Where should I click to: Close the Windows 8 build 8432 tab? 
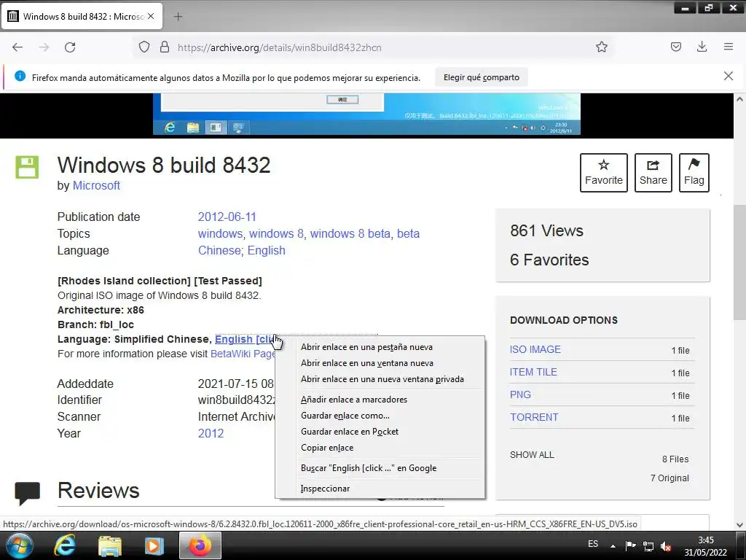click(x=151, y=16)
